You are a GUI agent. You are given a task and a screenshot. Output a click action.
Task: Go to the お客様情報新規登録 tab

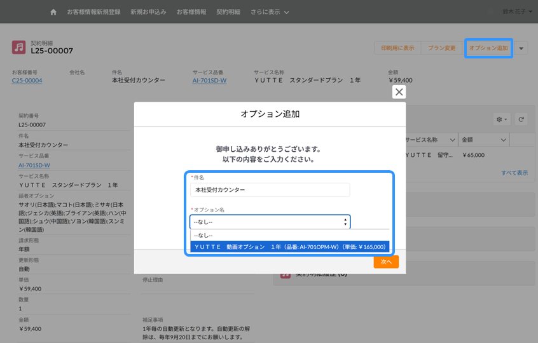pos(93,12)
